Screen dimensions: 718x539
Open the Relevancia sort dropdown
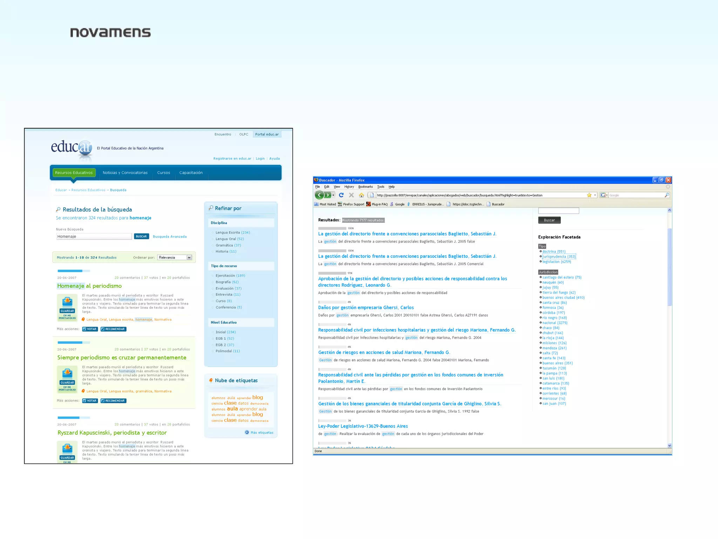pos(189,258)
